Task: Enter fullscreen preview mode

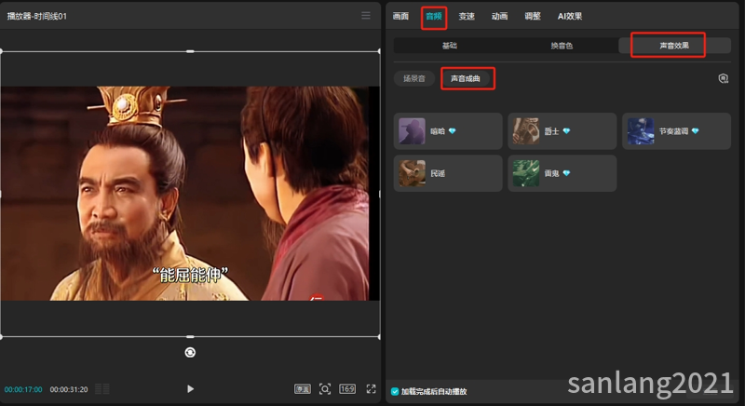Action: (371, 389)
